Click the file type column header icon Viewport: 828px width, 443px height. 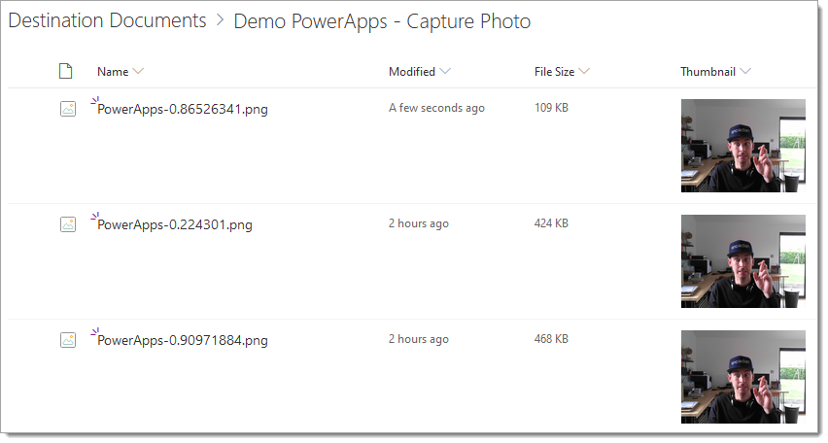(65, 71)
